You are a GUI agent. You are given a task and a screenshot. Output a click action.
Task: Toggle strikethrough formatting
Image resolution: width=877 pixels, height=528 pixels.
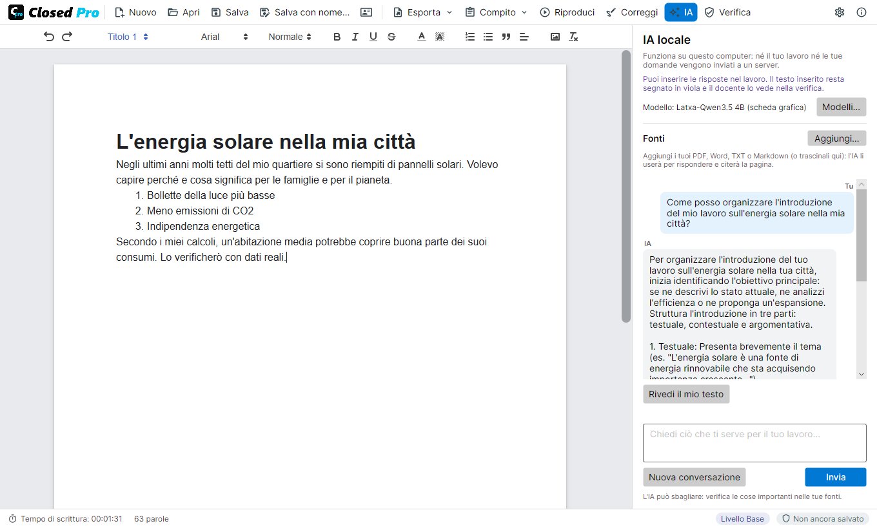click(x=391, y=37)
